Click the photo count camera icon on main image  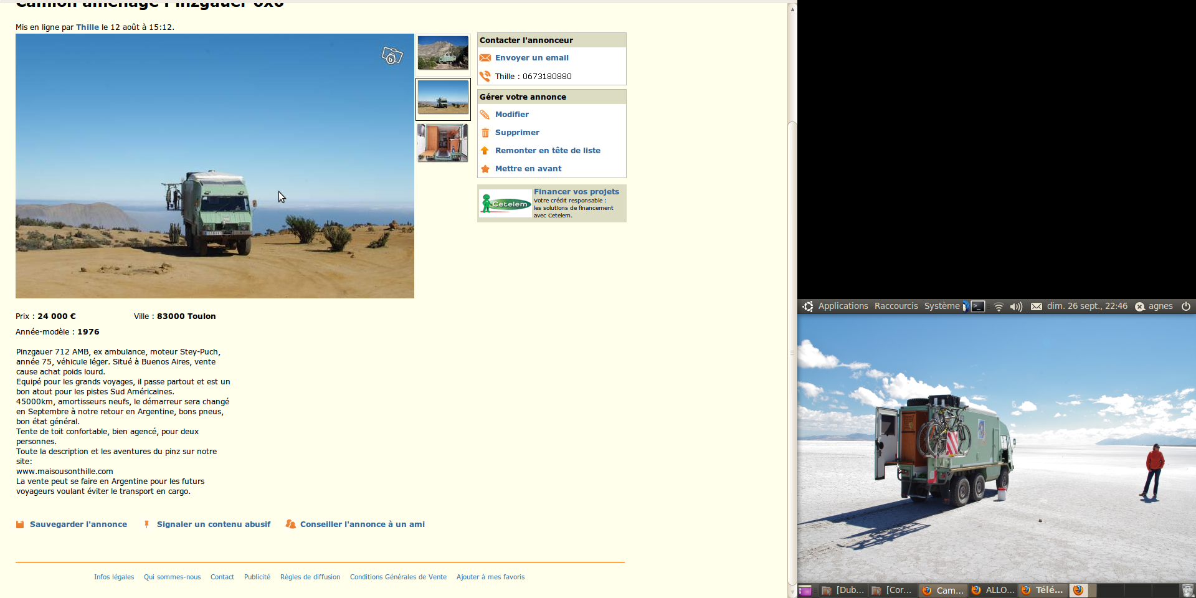click(x=392, y=56)
